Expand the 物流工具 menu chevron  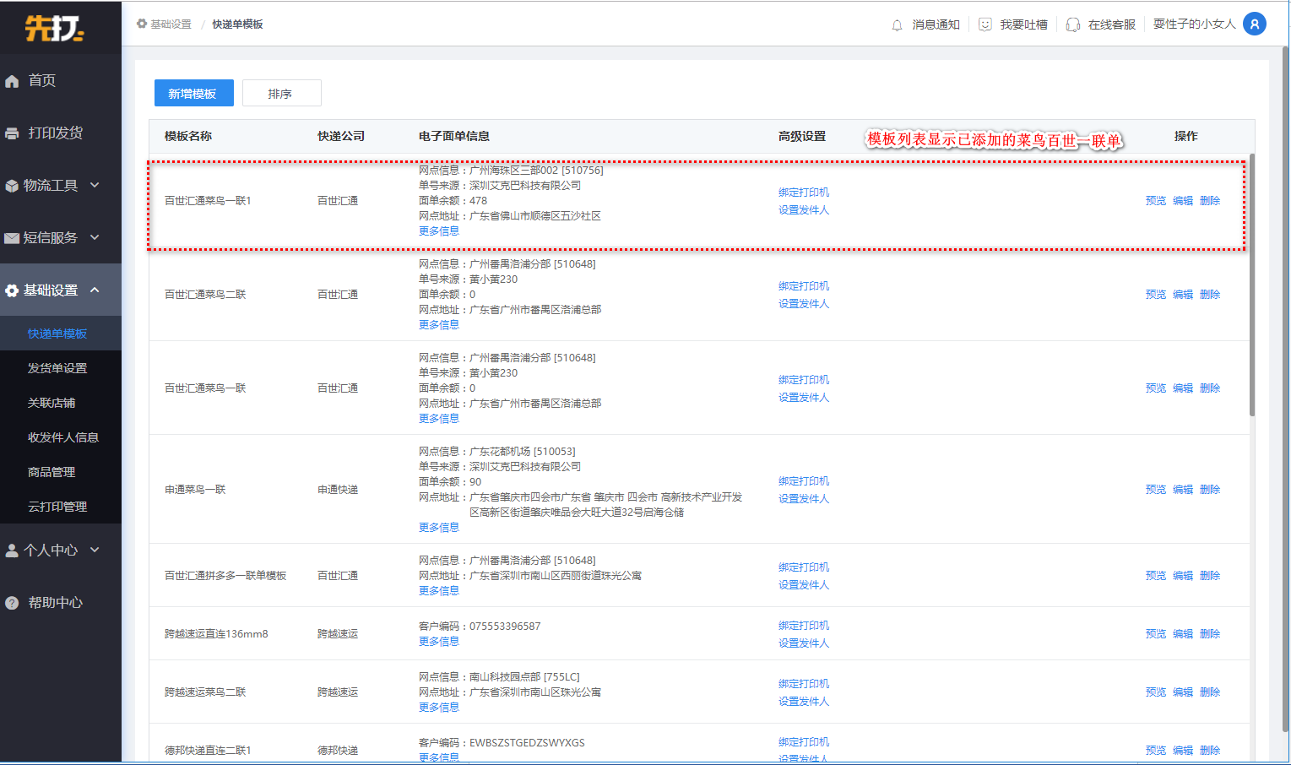[x=95, y=185]
